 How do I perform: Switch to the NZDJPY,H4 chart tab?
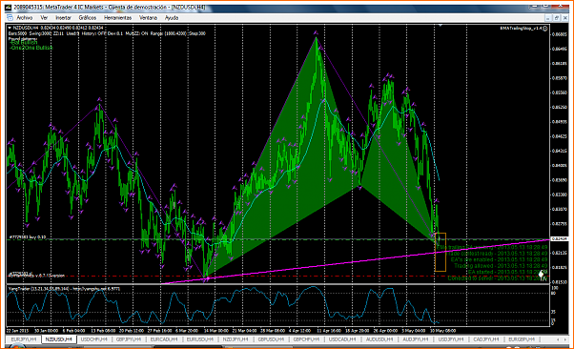(236, 339)
